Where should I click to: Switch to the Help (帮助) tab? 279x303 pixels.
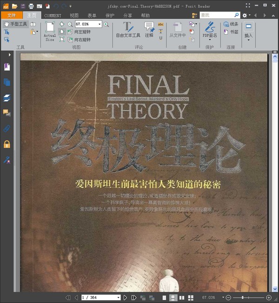(146, 15)
